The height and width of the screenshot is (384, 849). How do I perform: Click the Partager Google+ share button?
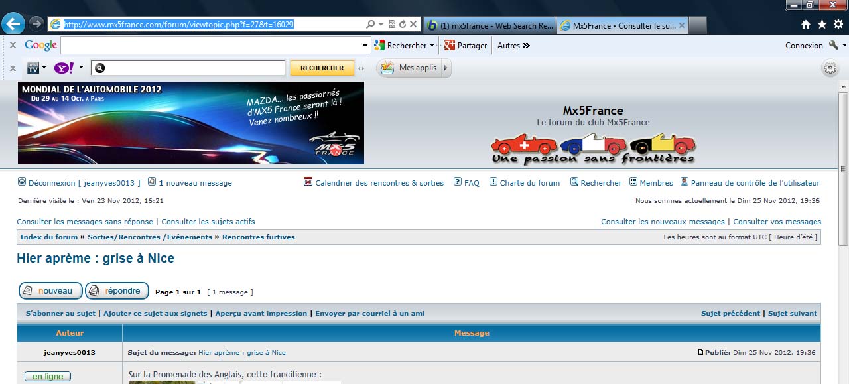(466, 46)
